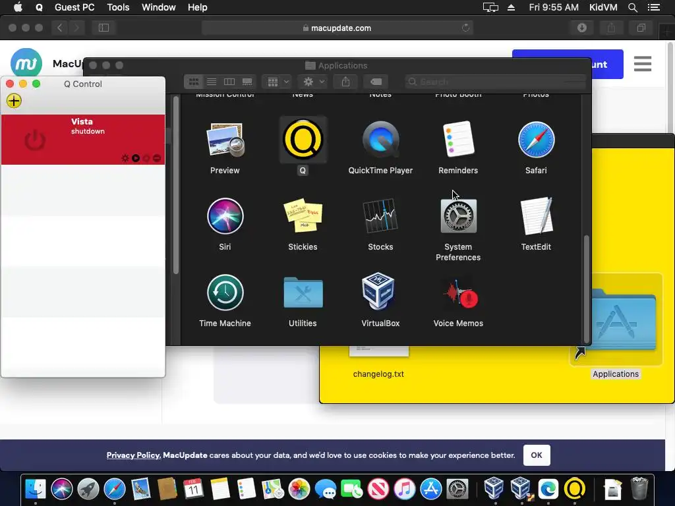Click the Safari address bar macupdate.com
The image size is (675, 506).
click(x=337, y=28)
